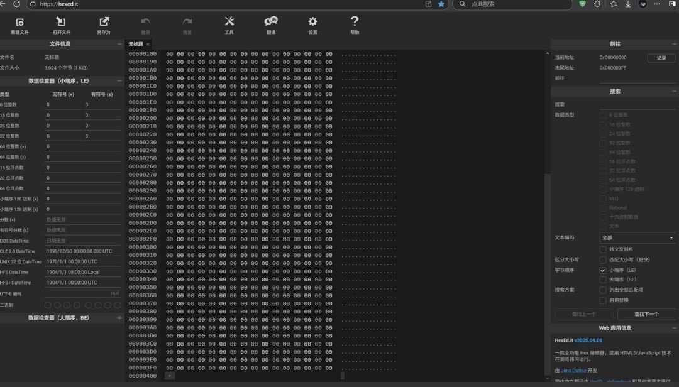Open the 帮助 help icon
This screenshot has width=679, height=387.
click(355, 26)
